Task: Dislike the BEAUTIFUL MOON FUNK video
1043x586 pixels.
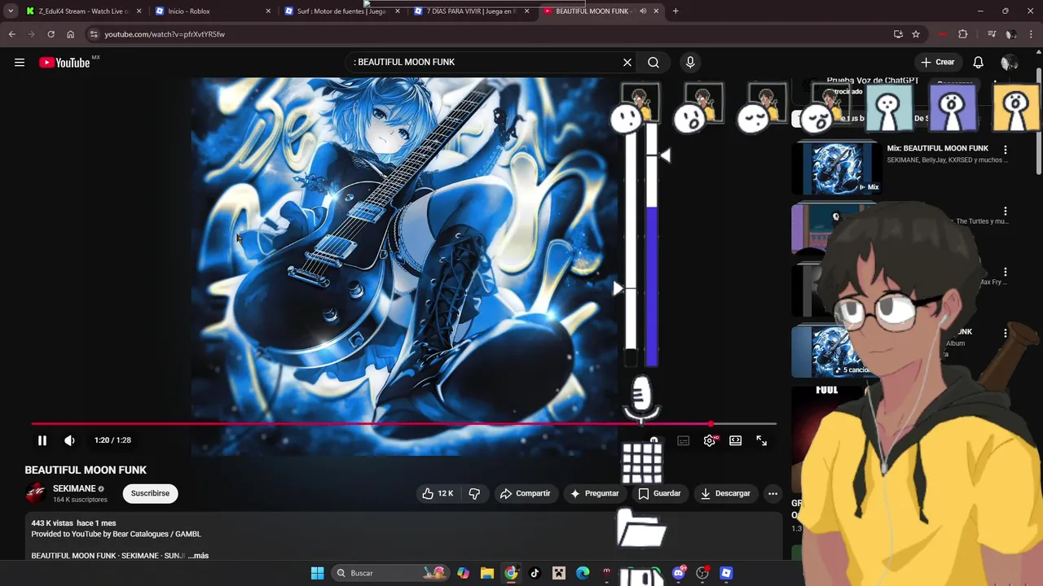Action: (x=474, y=493)
